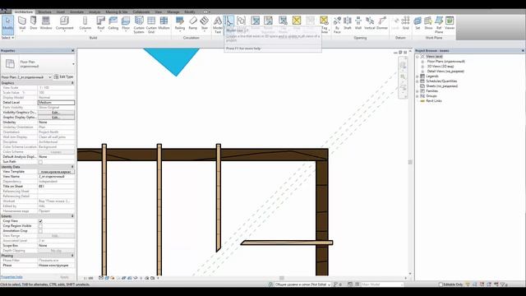Activate the Grid datum tool
Image resolution: width=526 pixels, height=296 pixels.
405,24
